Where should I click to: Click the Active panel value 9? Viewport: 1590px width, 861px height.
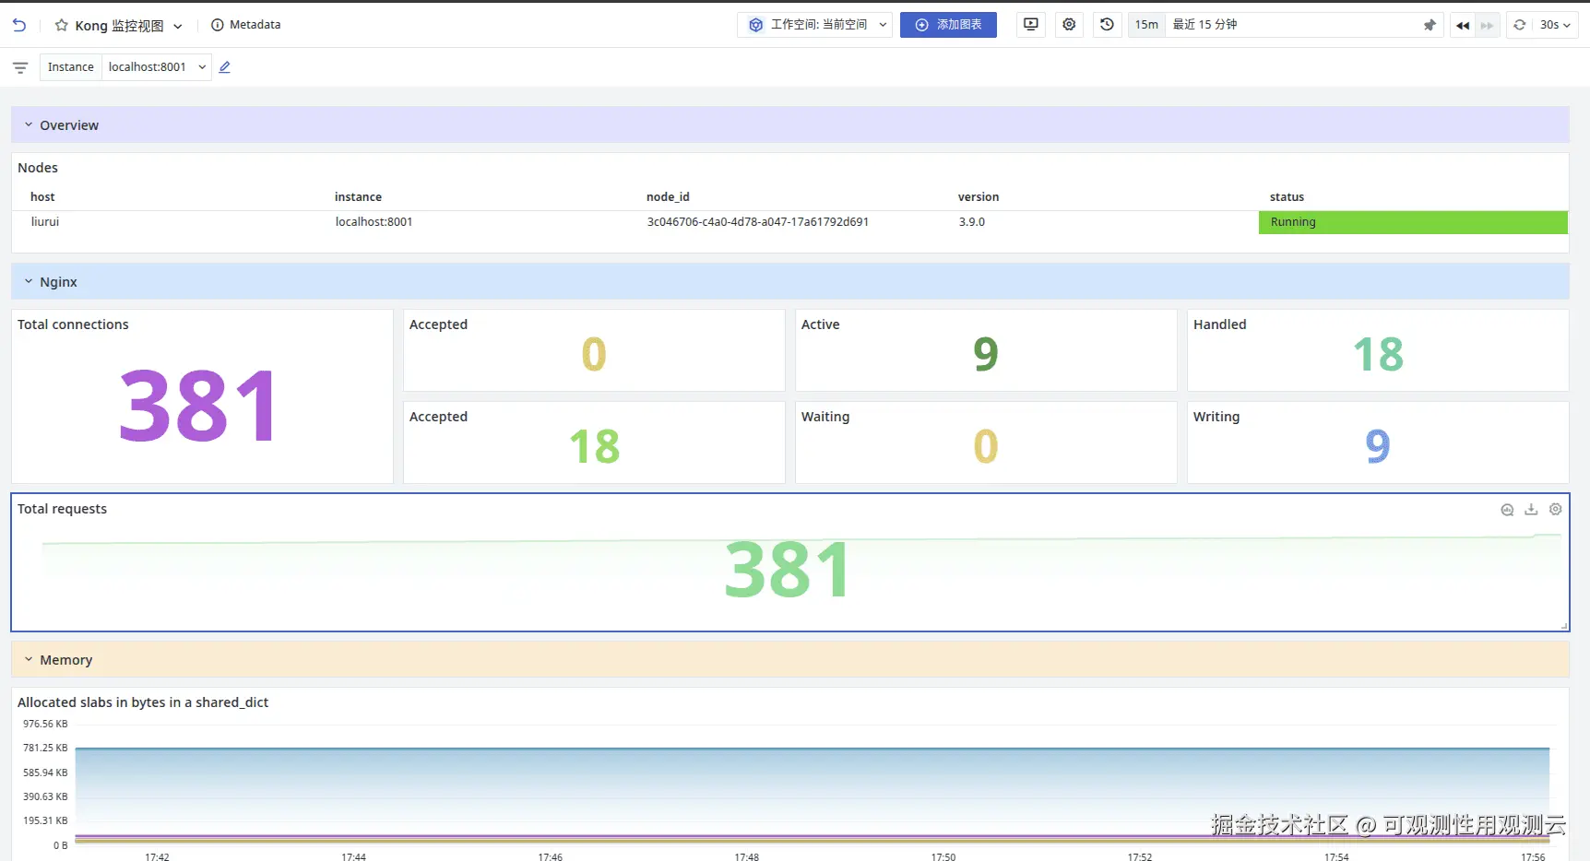986,354
